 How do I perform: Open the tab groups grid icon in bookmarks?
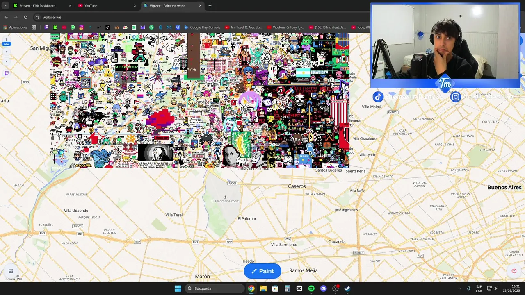tap(34, 27)
